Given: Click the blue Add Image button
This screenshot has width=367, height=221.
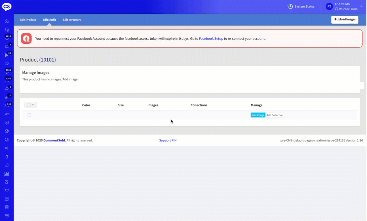Looking at the screenshot, I should coord(258,115).
